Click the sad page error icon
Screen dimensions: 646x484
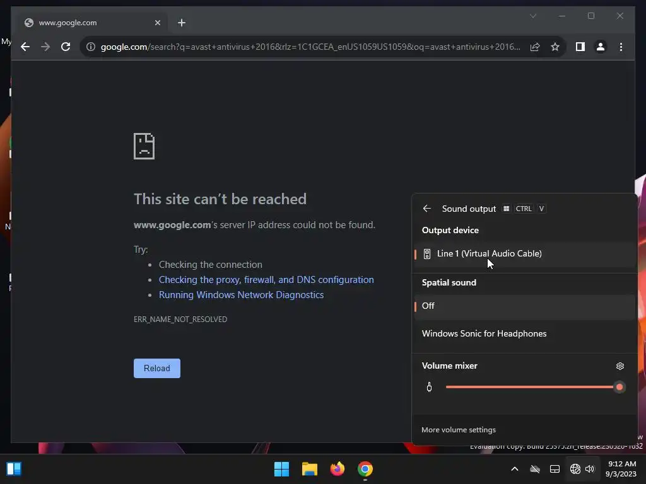[144, 146]
